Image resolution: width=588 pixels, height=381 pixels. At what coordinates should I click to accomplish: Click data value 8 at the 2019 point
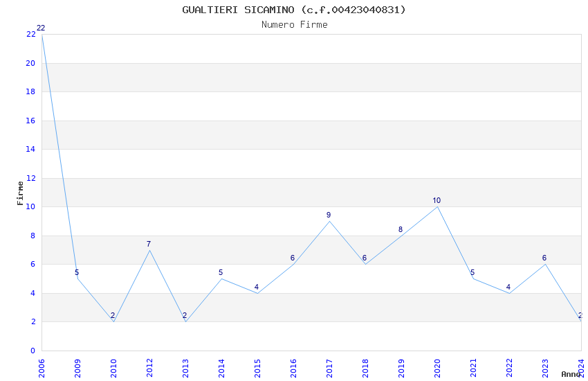tap(401, 229)
